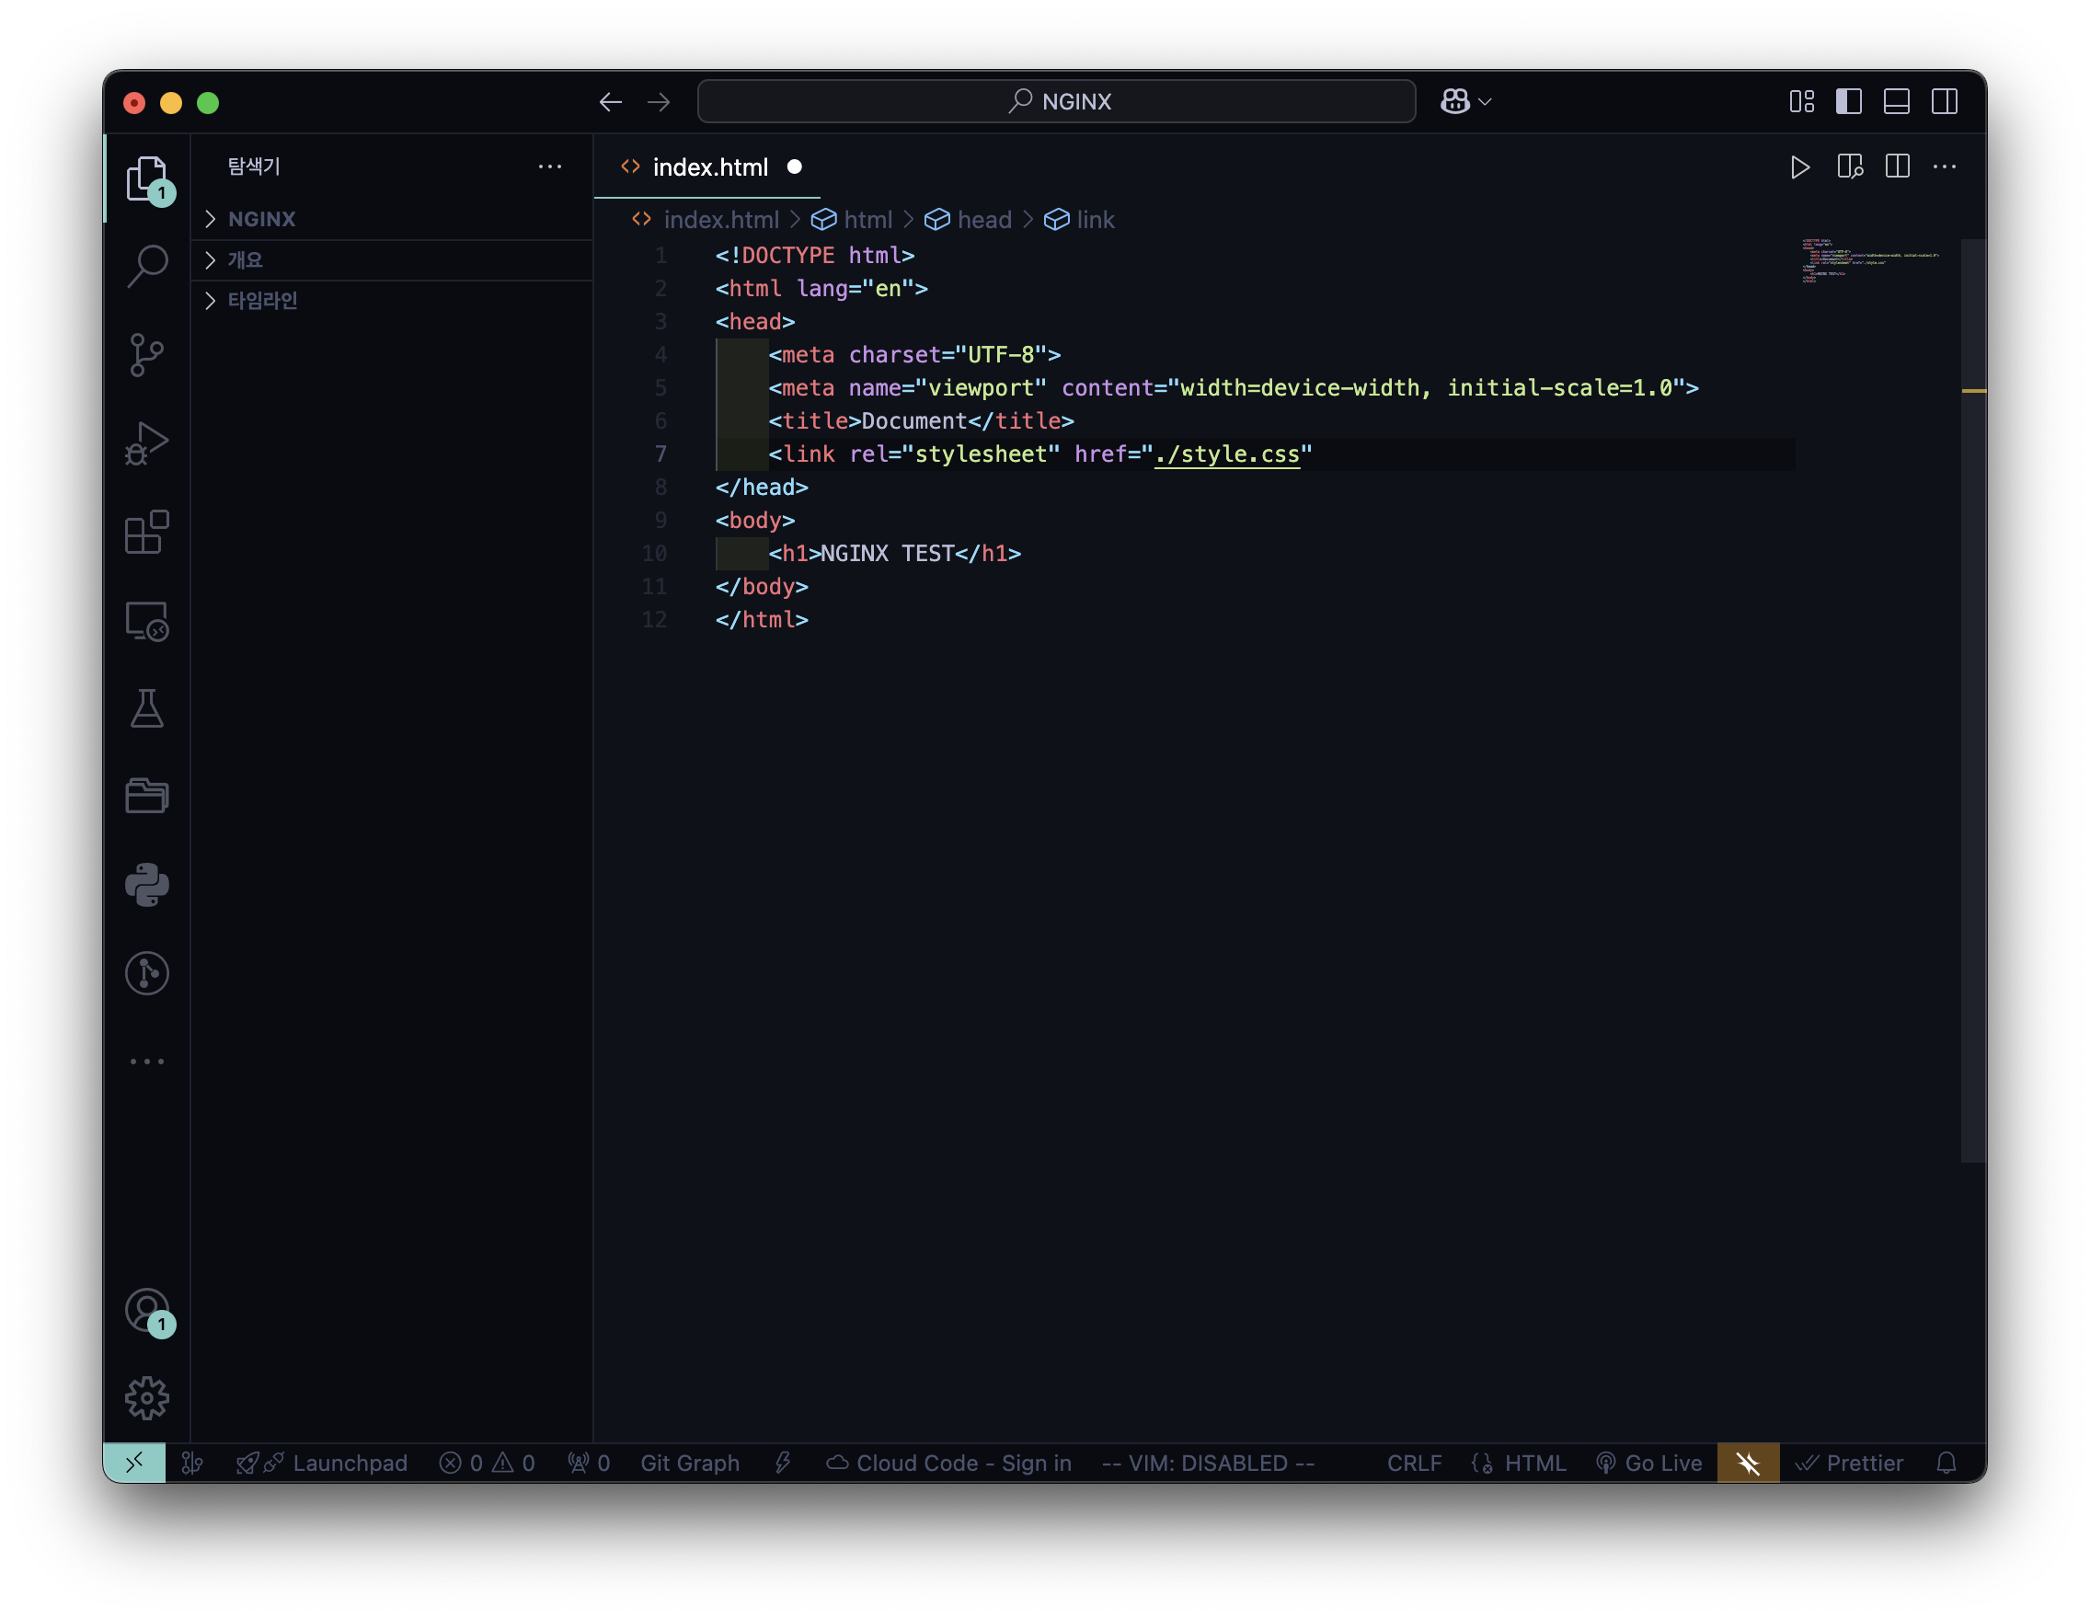Toggle the secondary side bar visibility
Viewport: 2090px width, 1619px height.
[1944, 101]
